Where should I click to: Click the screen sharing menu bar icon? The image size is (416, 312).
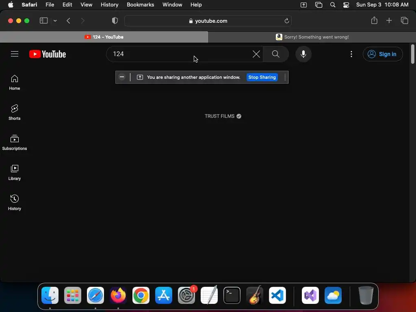point(303,5)
